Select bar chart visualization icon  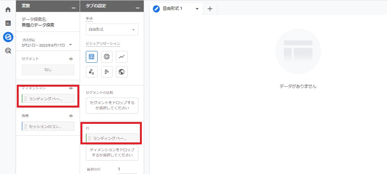[x=107, y=72]
